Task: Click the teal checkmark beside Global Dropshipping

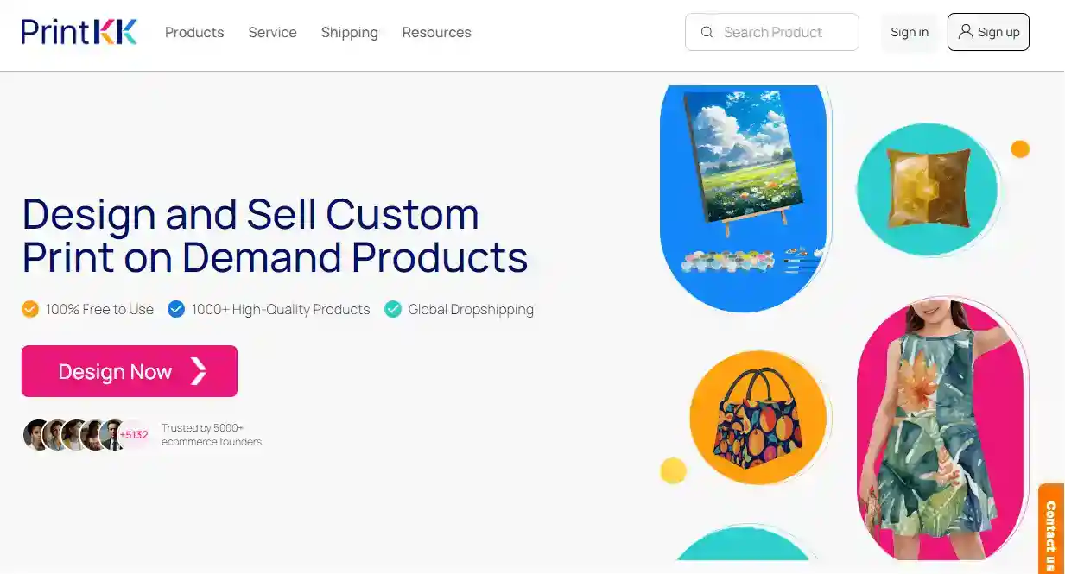Action: point(393,309)
